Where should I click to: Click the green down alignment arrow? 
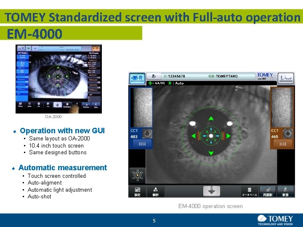coord(211,153)
